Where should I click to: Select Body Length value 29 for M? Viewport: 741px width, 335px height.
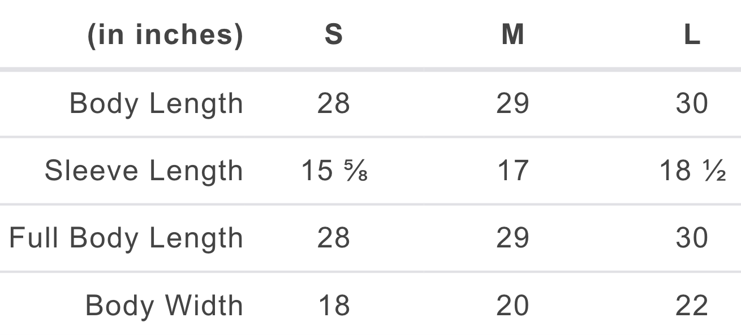pos(512,104)
